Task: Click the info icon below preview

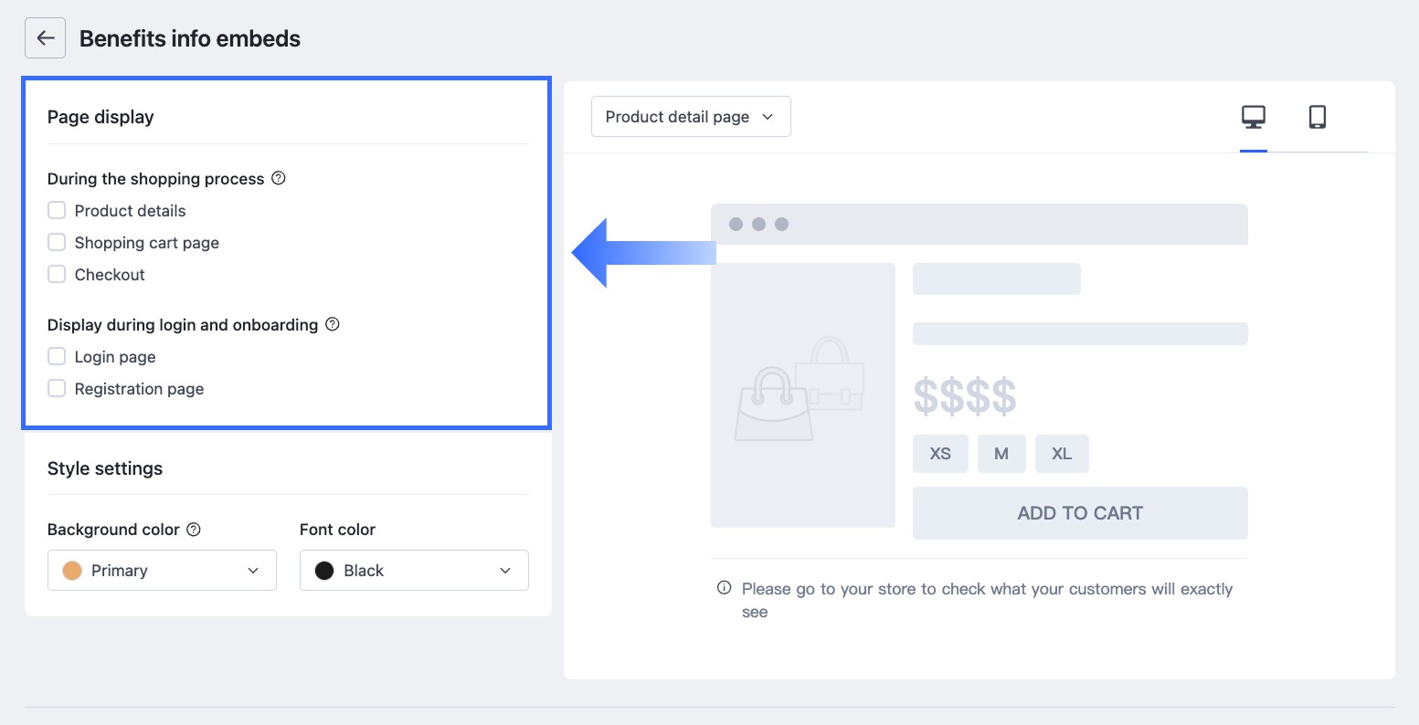Action: tap(724, 588)
